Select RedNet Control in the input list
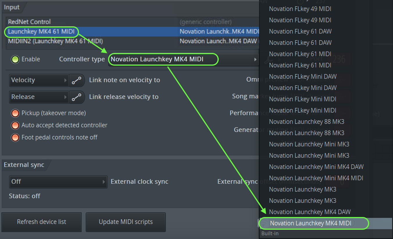This screenshot has width=393, height=239. pos(29,22)
